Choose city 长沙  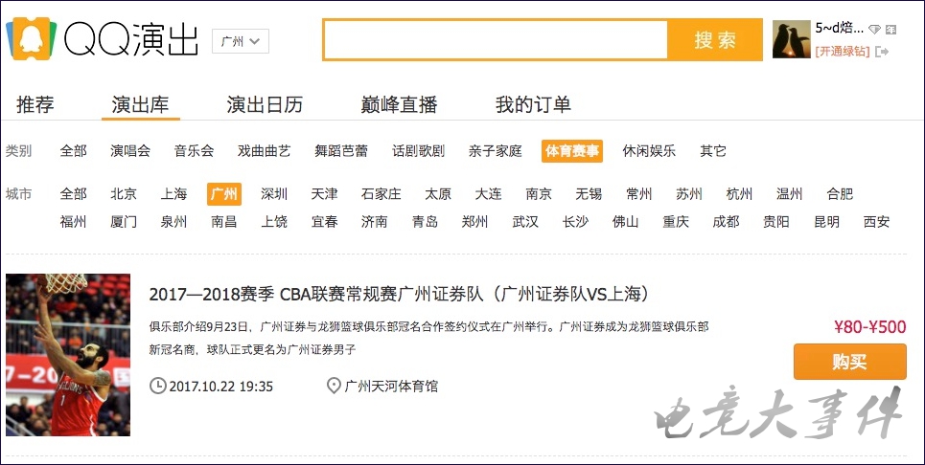(575, 222)
